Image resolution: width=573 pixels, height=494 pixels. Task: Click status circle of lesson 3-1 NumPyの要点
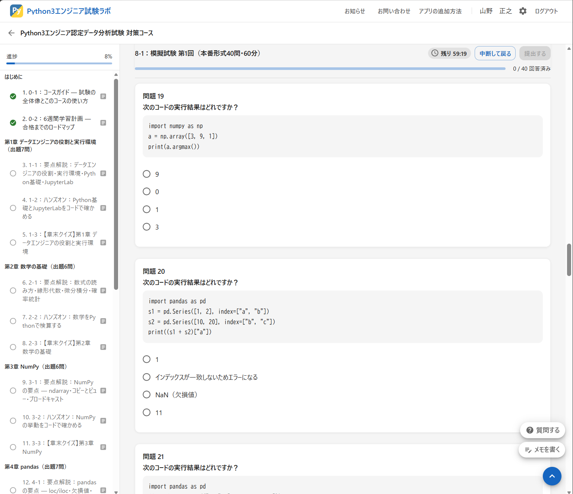13,391
